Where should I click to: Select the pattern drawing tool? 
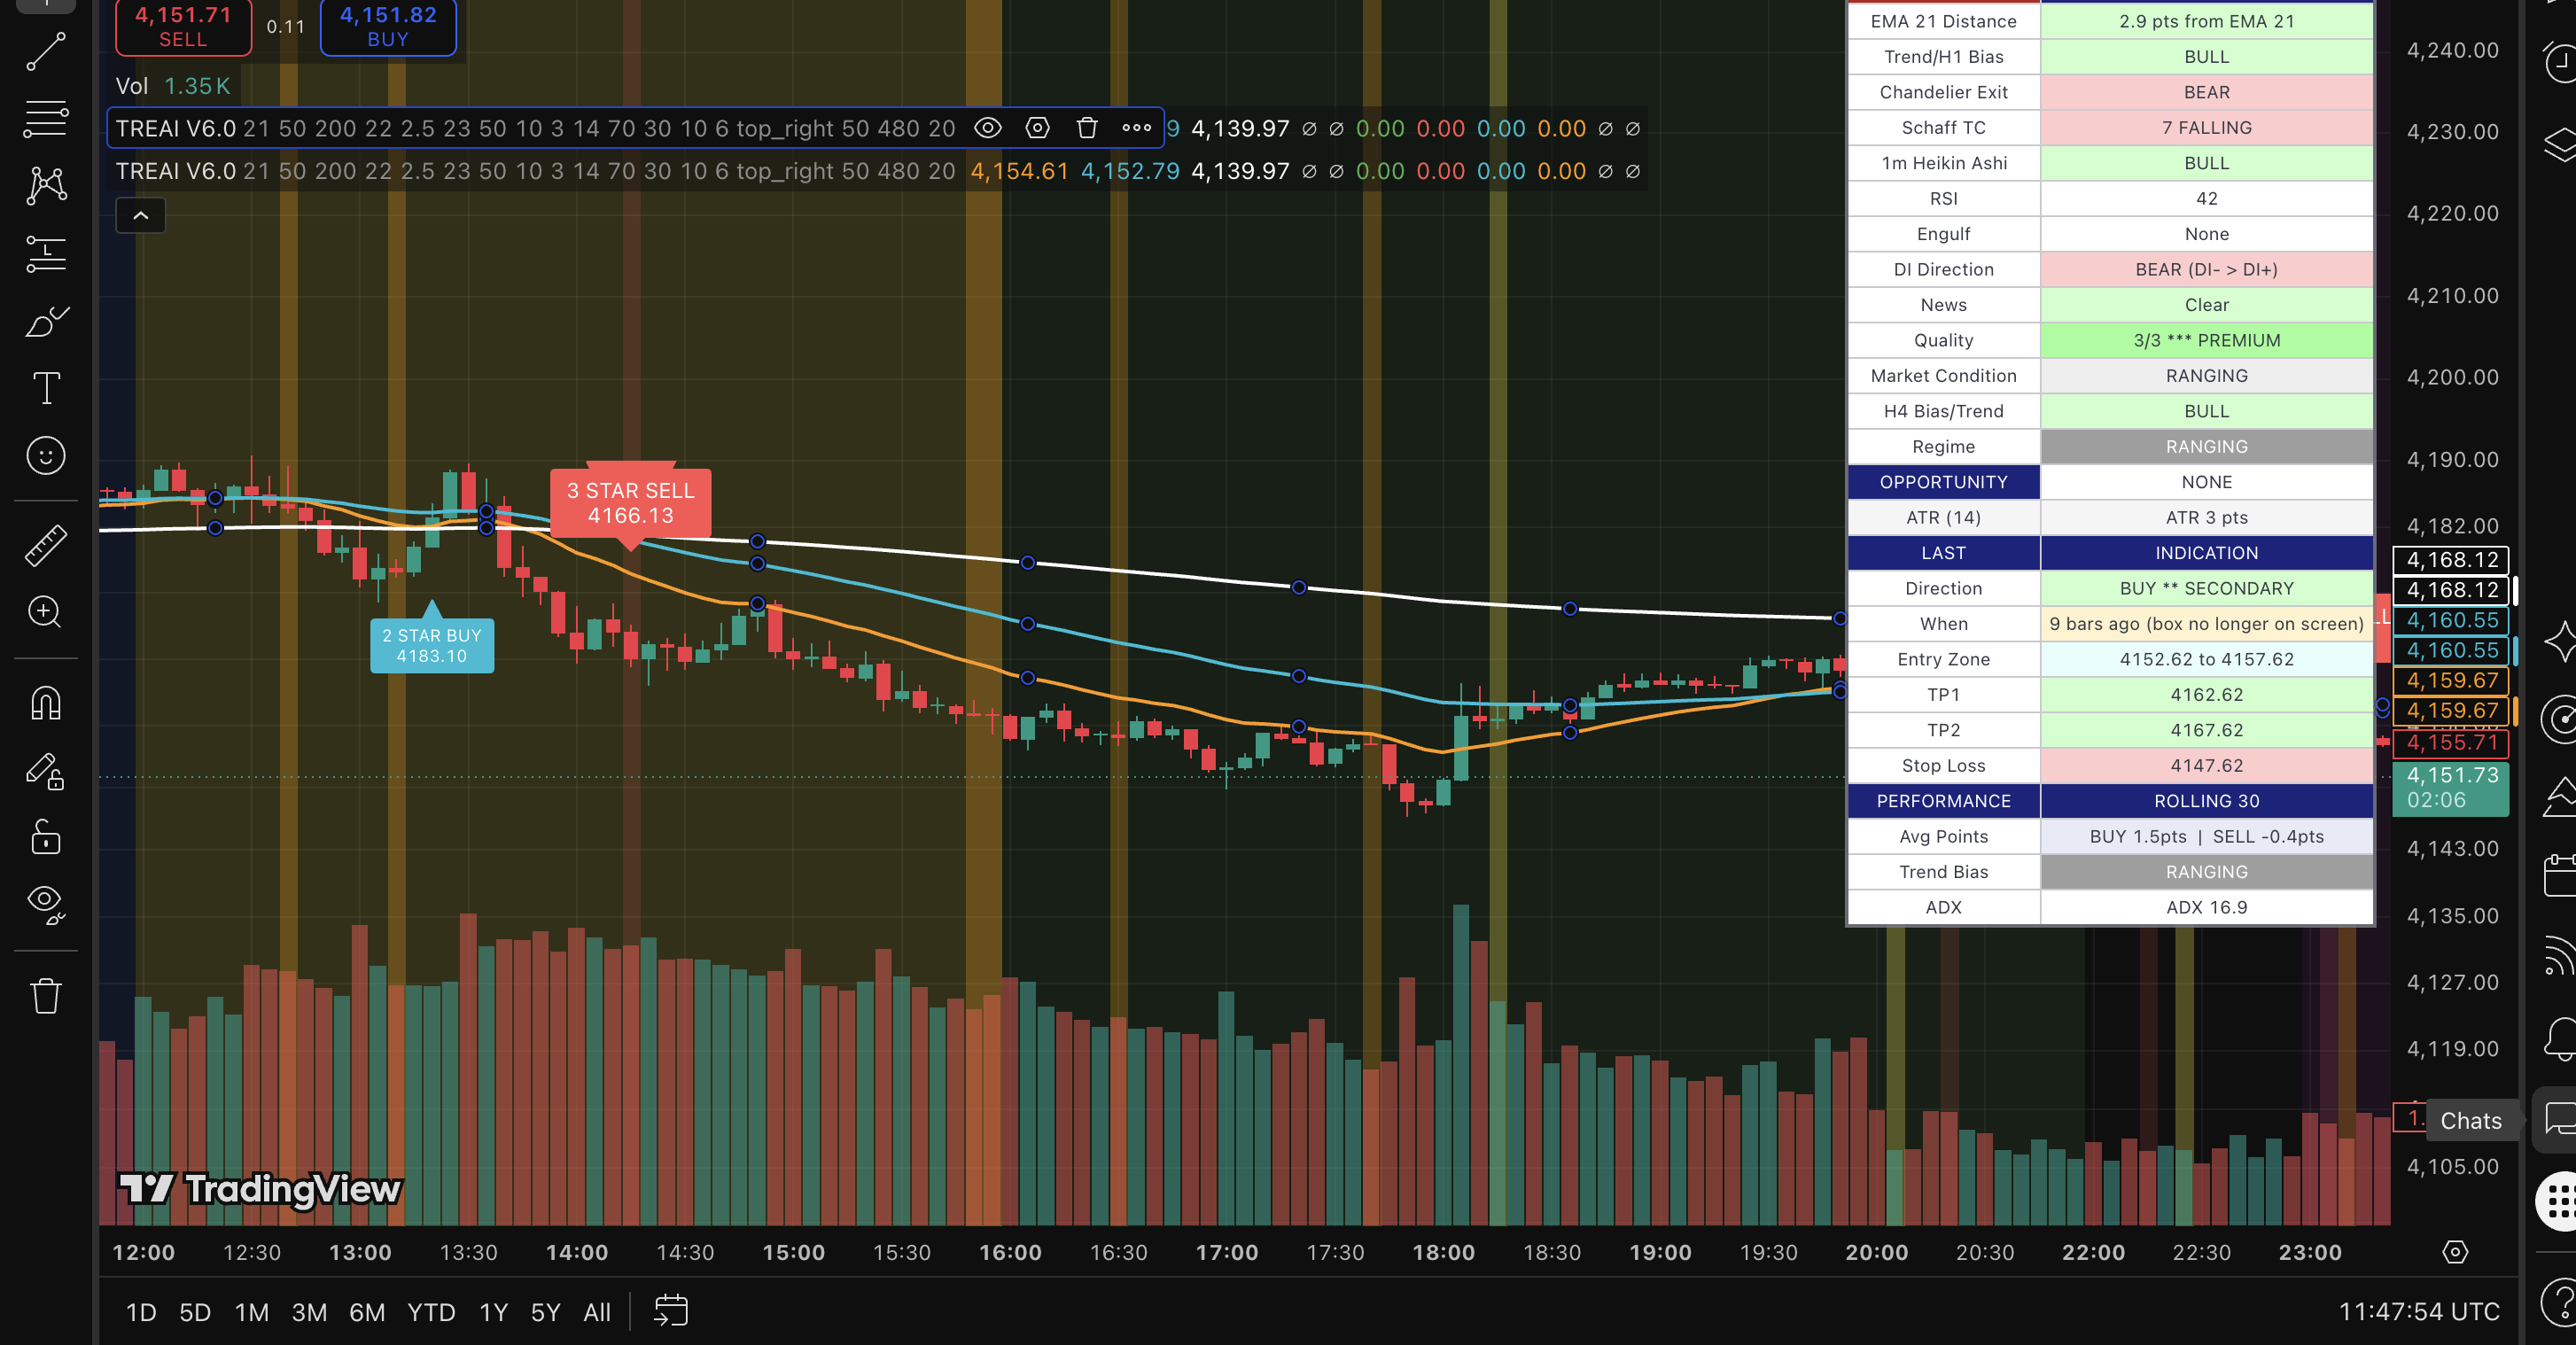46,186
